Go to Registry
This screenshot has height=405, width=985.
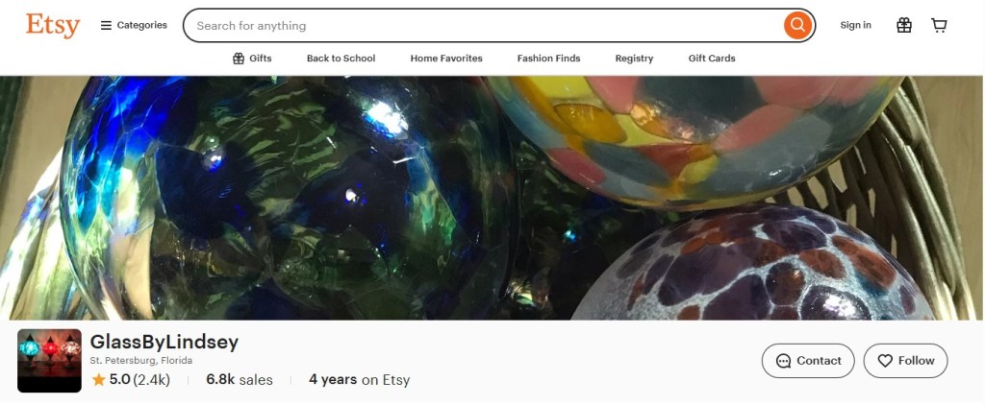coord(634,59)
